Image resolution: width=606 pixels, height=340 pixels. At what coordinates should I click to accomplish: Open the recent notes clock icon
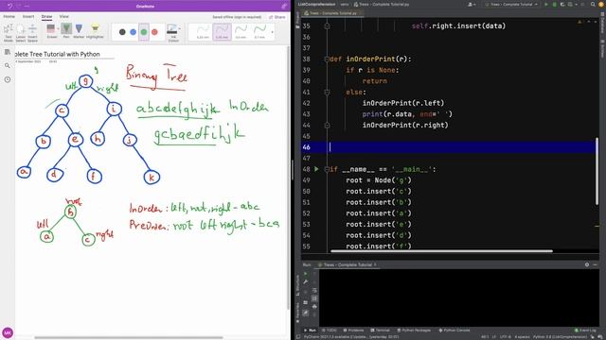pos(8,79)
